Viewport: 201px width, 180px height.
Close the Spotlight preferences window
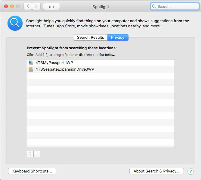[6, 6]
